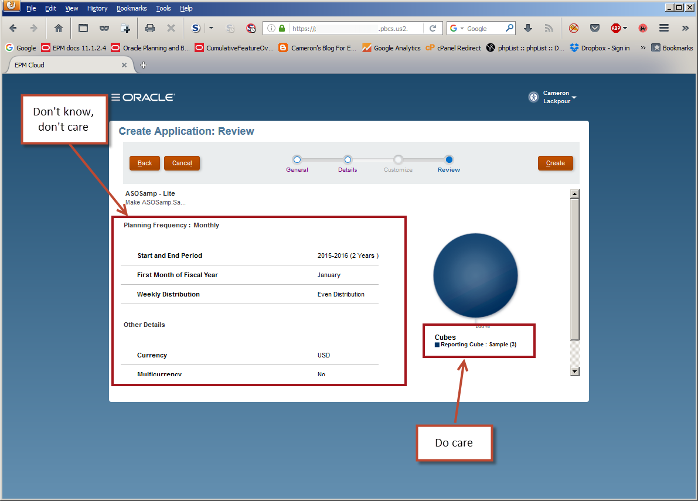Image resolution: width=698 pixels, height=501 pixels.
Task: Open the Cameron's Blog For E... bookmark
Action: click(x=318, y=47)
